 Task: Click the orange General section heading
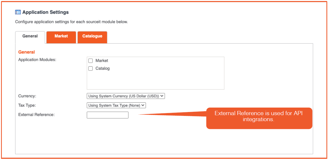coord(26,52)
